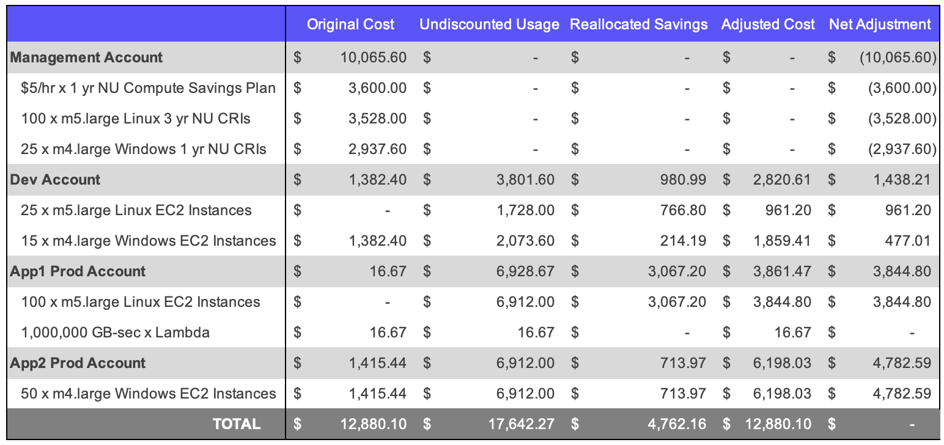Screen dimensions: 944x445
Task: Select the Compute Savings Plan row label
Action: click(148, 88)
